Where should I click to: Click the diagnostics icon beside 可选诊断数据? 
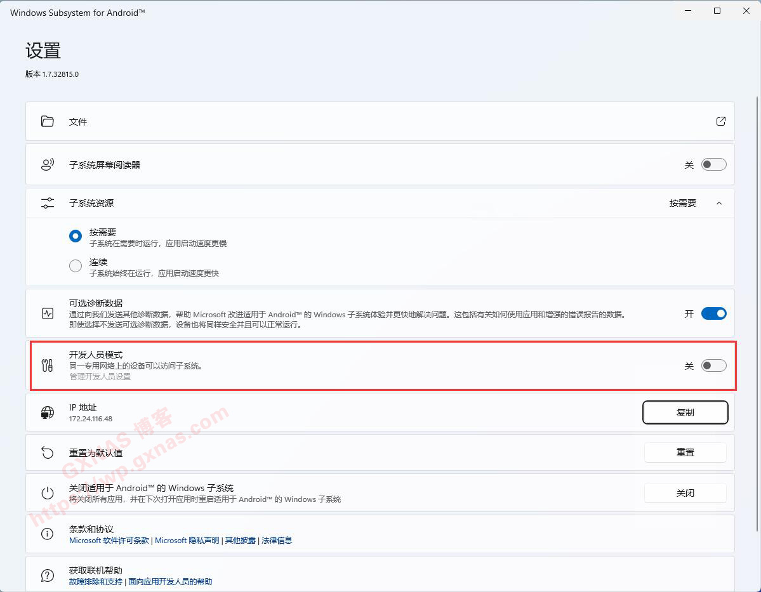pos(48,313)
